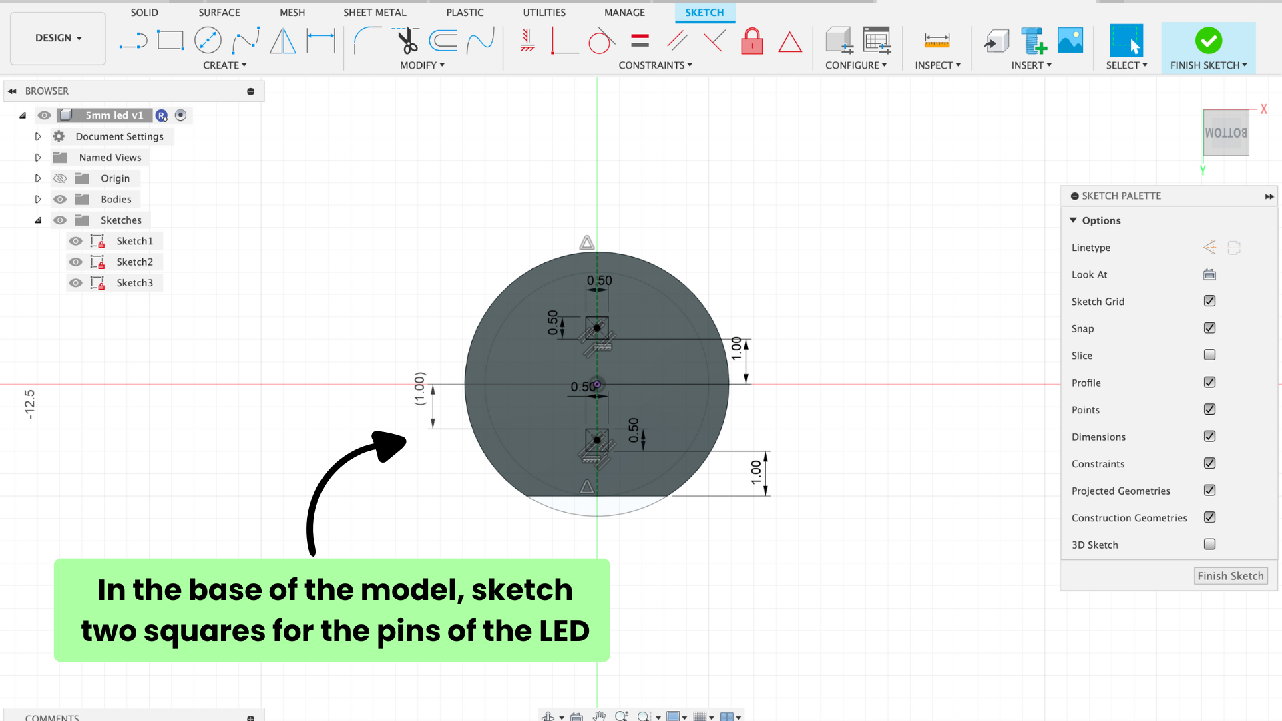Click the BOTTOM face of ViewCube
Screen dimensions: 1282x721
pyautogui.click(x=1226, y=133)
